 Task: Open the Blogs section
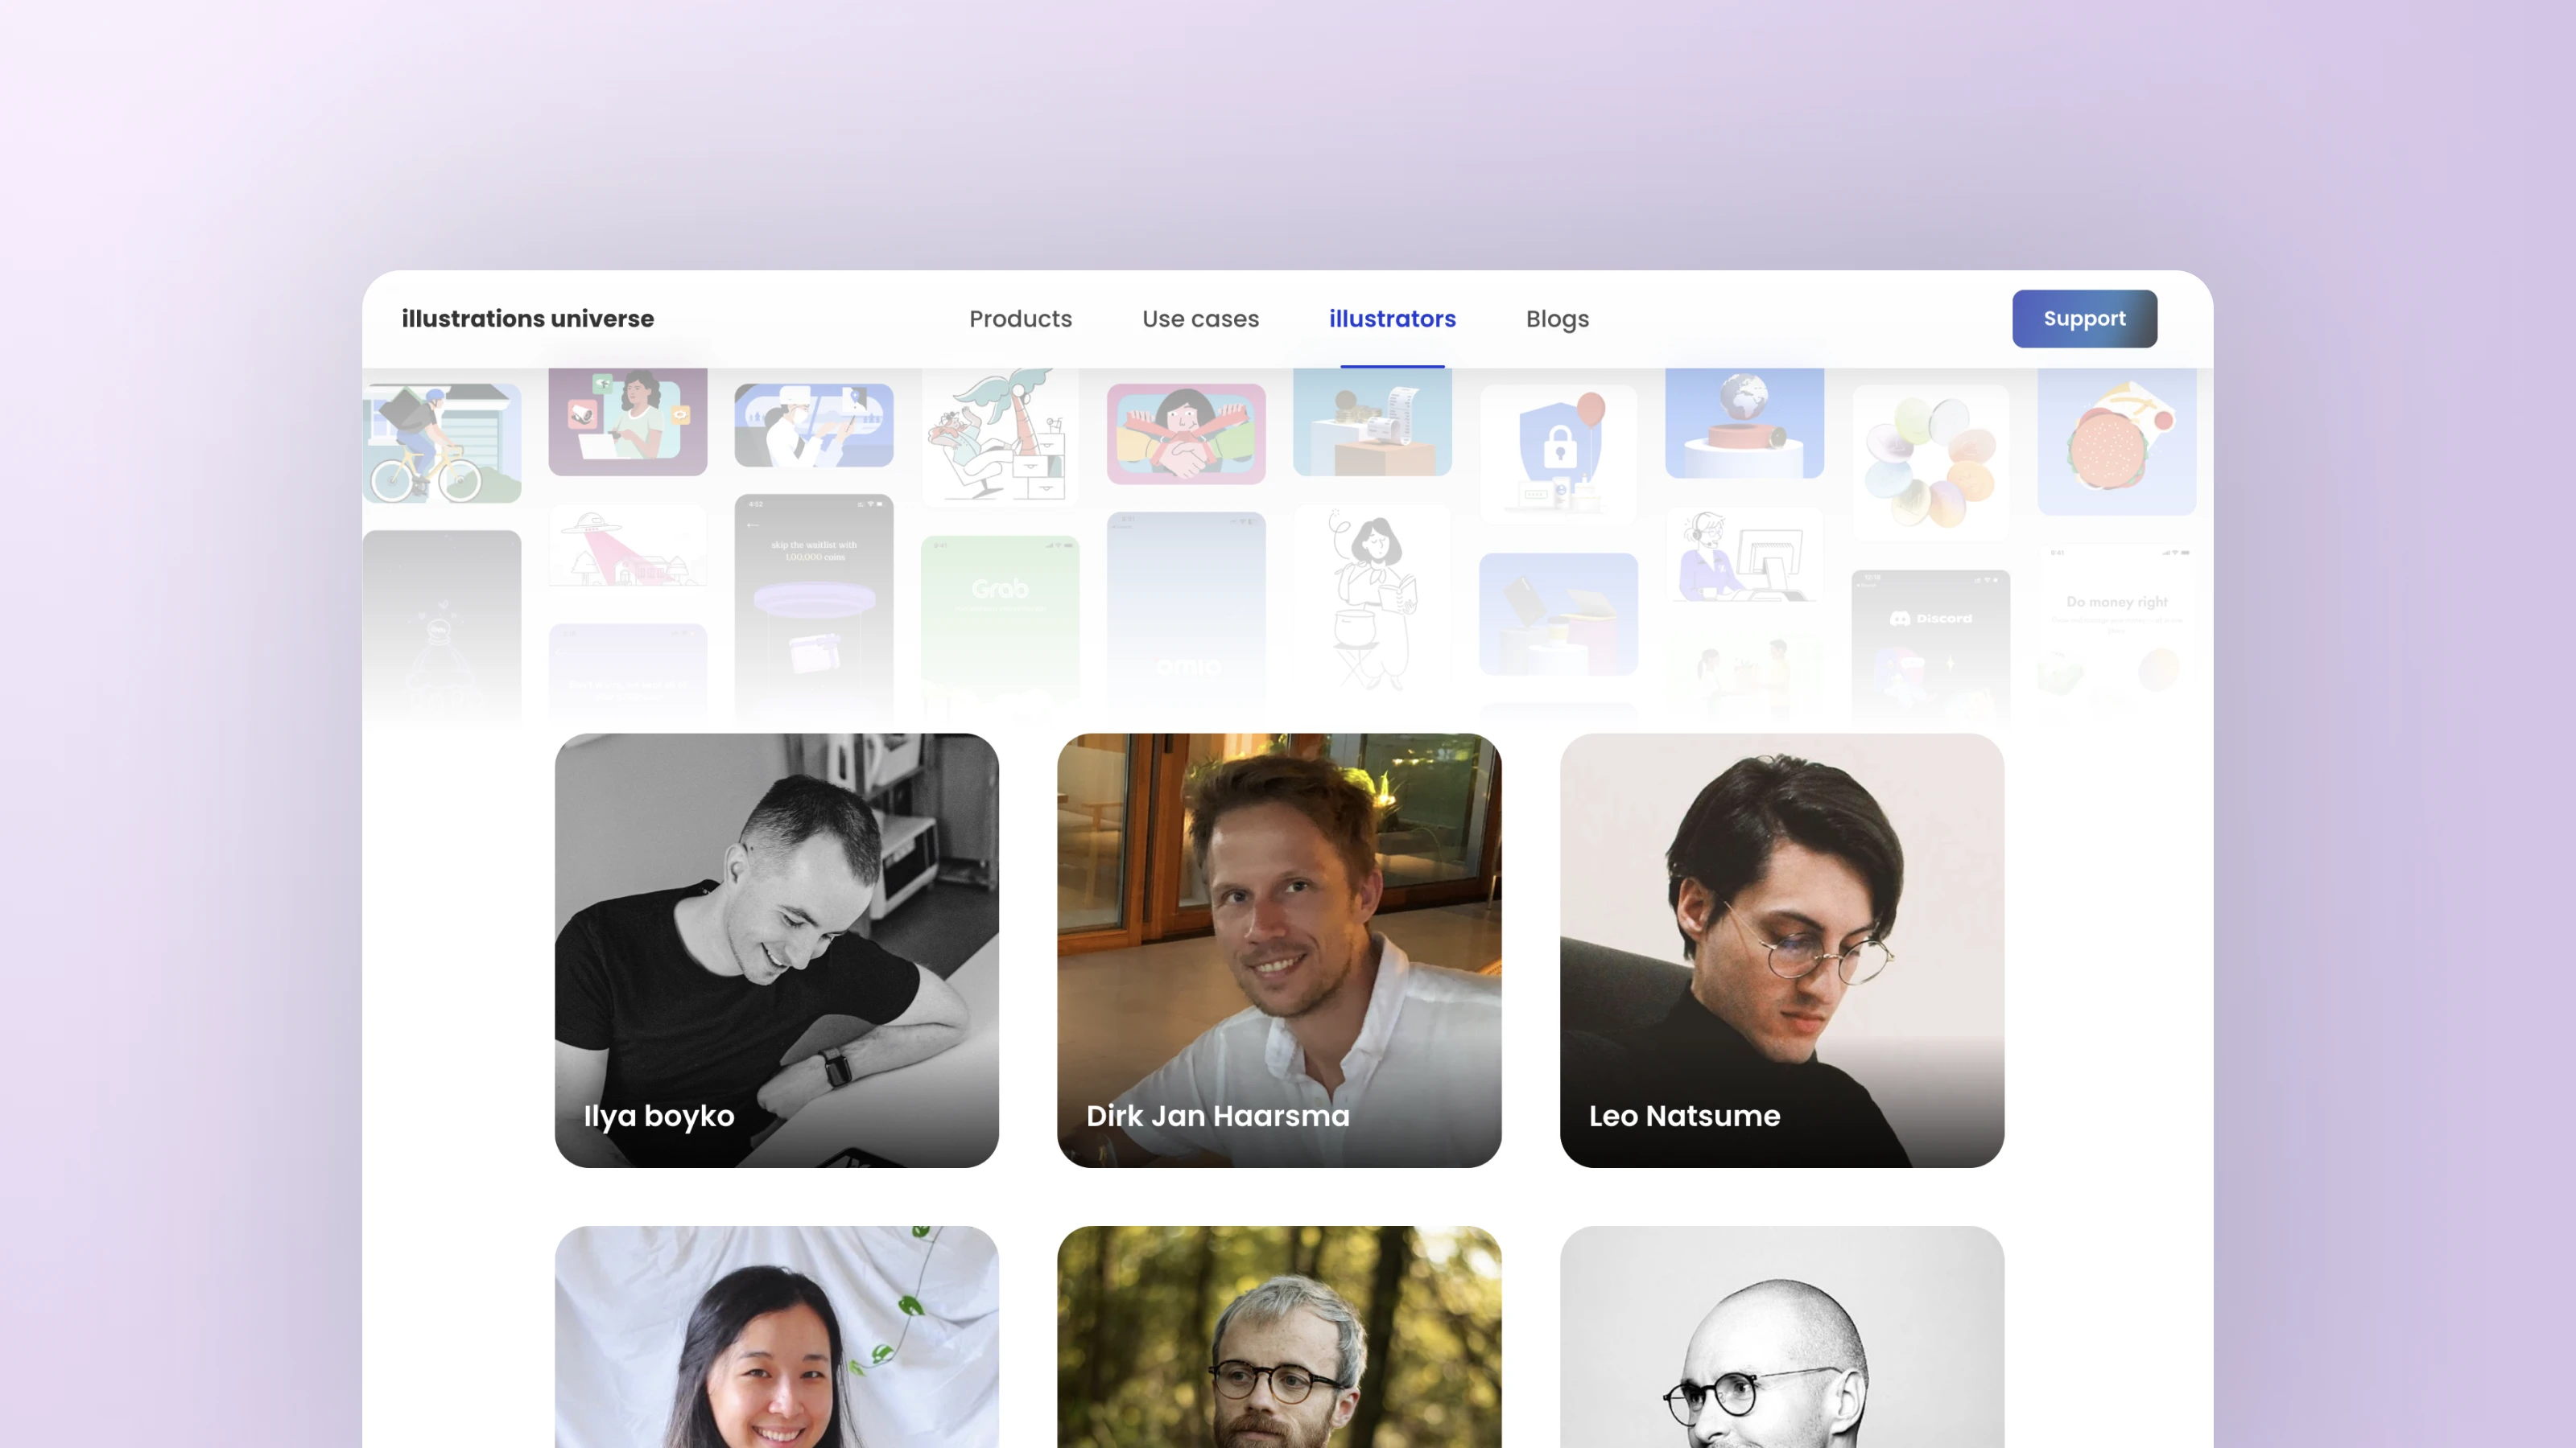pos(1557,320)
